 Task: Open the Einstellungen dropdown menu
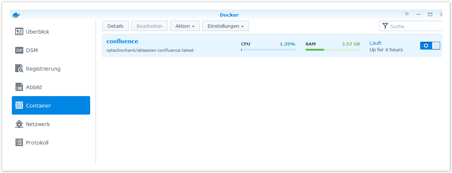pyautogui.click(x=225, y=26)
